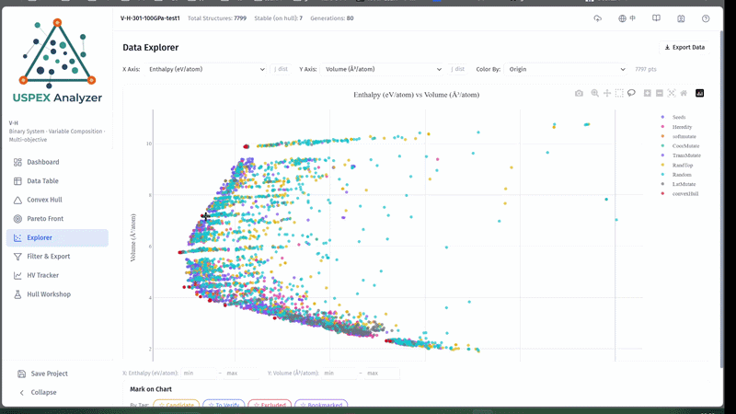
Task: Select the Lasso Select tool
Action: click(x=631, y=94)
